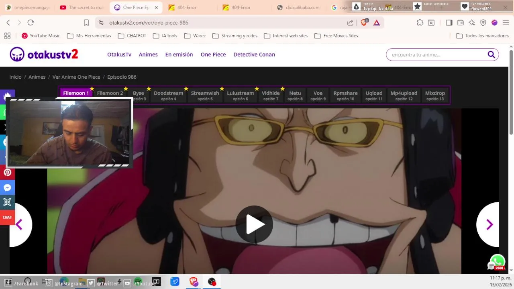Select the Voe server option 9
The image size is (514, 289).
[318, 96]
